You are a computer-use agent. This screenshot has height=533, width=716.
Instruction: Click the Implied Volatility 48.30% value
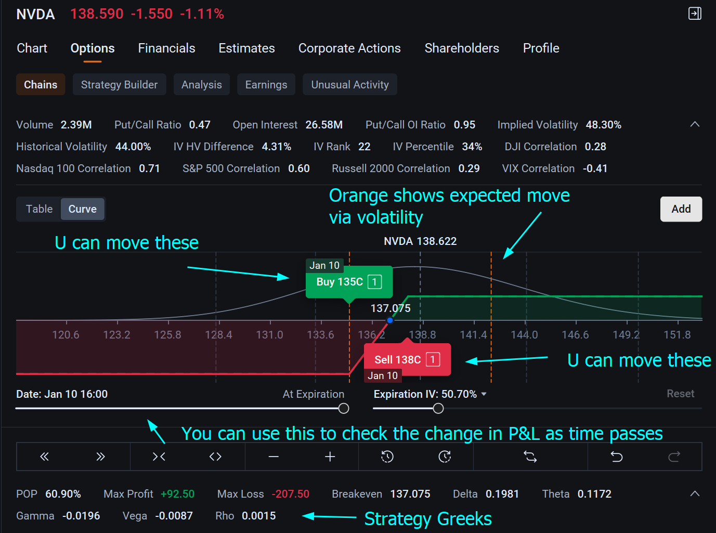click(604, 125)
